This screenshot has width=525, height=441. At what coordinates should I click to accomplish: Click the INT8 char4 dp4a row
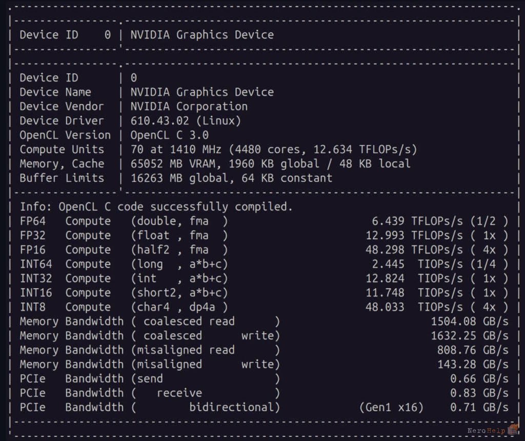point(264,307)
